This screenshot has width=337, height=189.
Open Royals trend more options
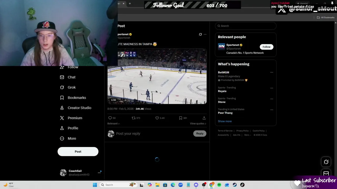[x=272, y=88]
